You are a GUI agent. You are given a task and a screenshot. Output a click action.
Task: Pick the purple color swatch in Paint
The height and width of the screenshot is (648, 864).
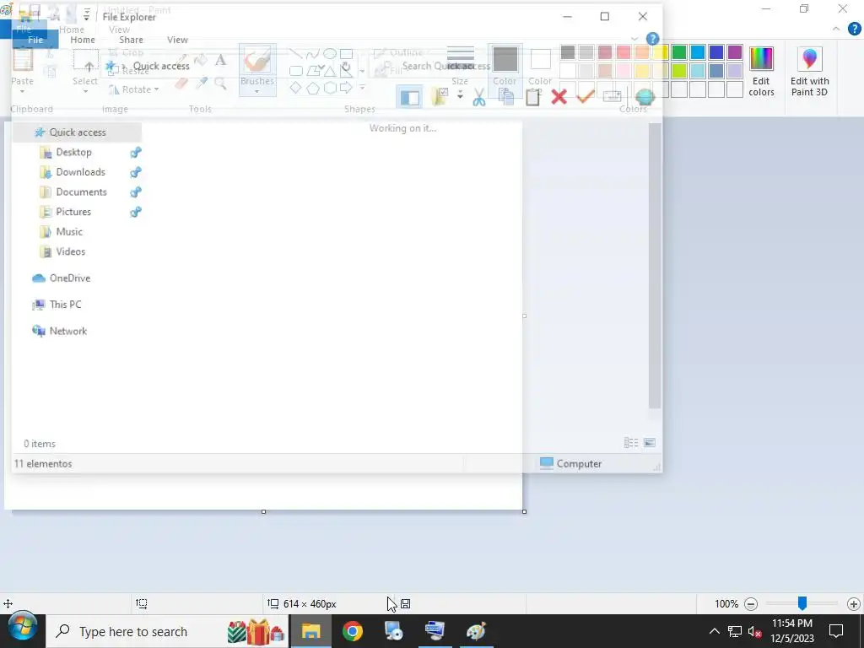point(735,52)
